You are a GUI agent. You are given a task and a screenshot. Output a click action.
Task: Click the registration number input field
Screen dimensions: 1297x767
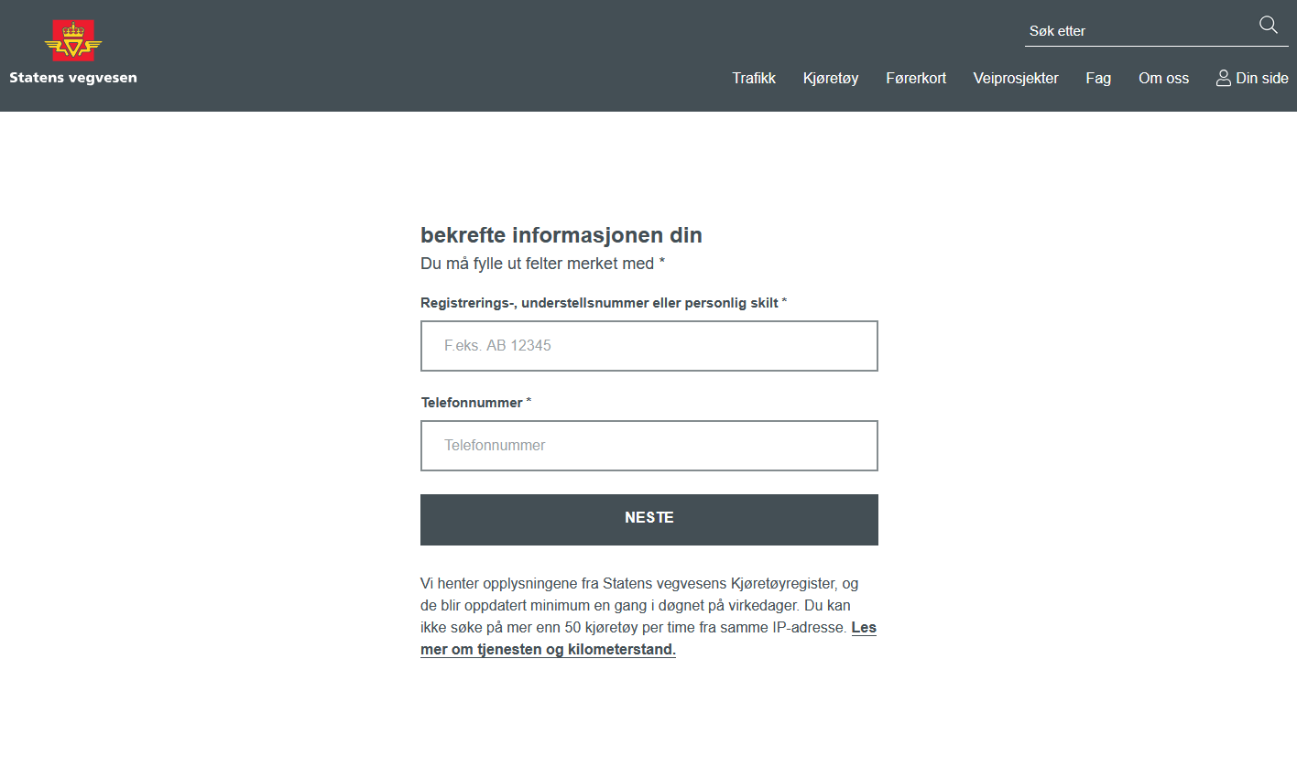click(x=648, y=346)
